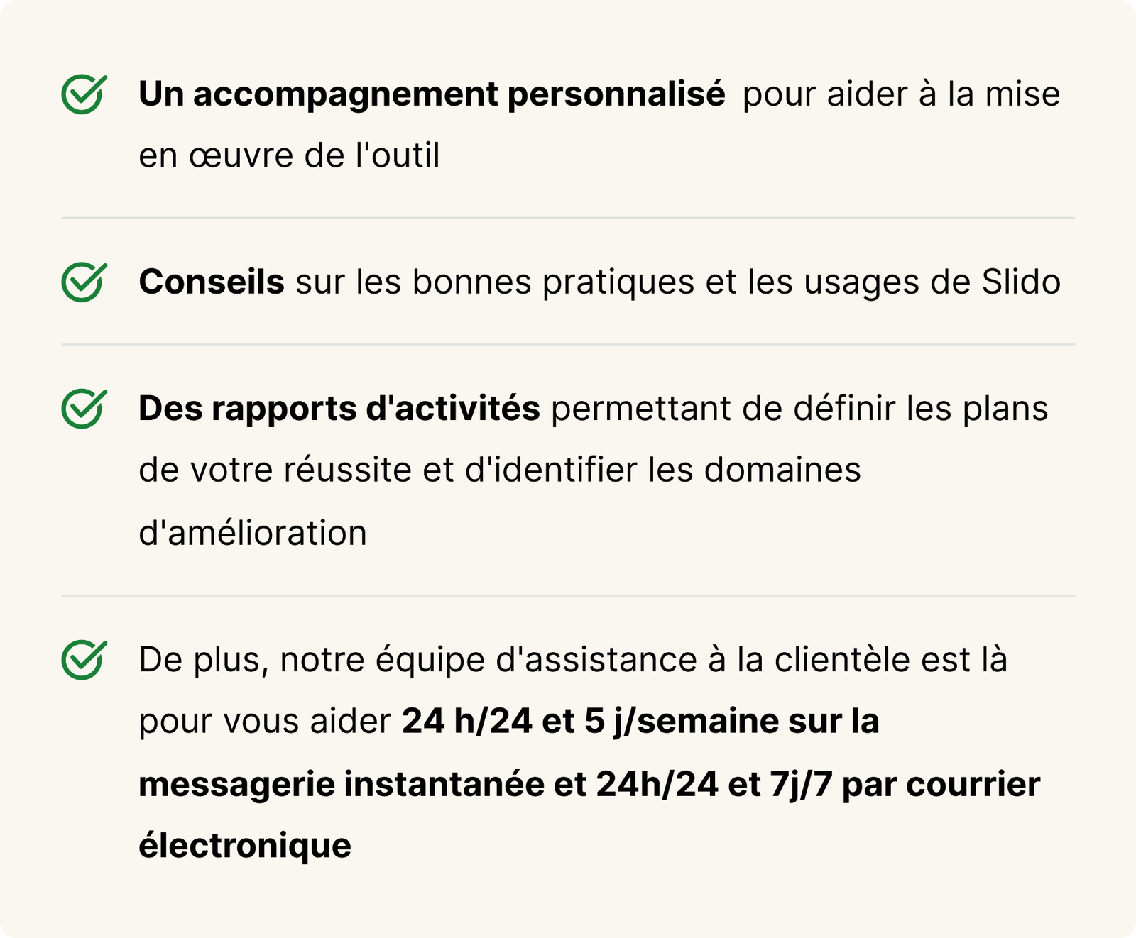Click the green checkmark next to 'Conseils'

tap(84, 282)
